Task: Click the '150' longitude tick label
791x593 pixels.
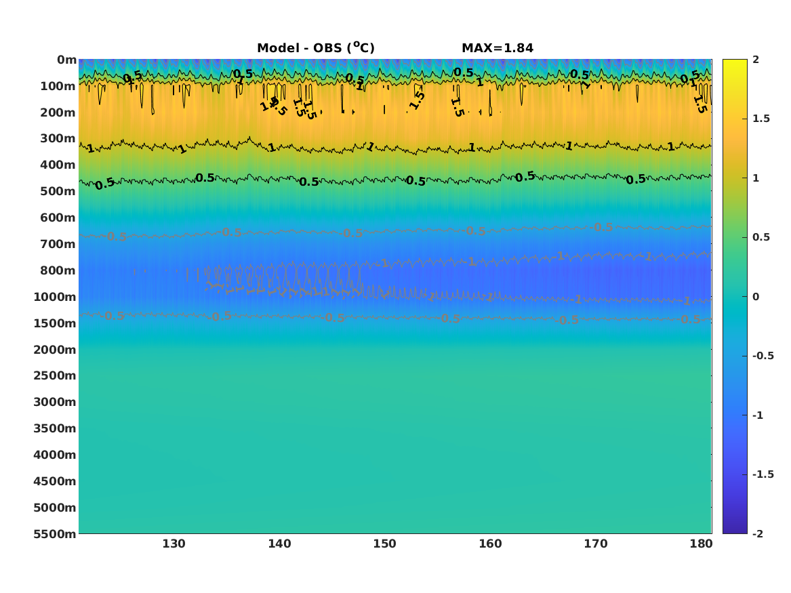Action: pyautogui.click(x=385, y=544)
